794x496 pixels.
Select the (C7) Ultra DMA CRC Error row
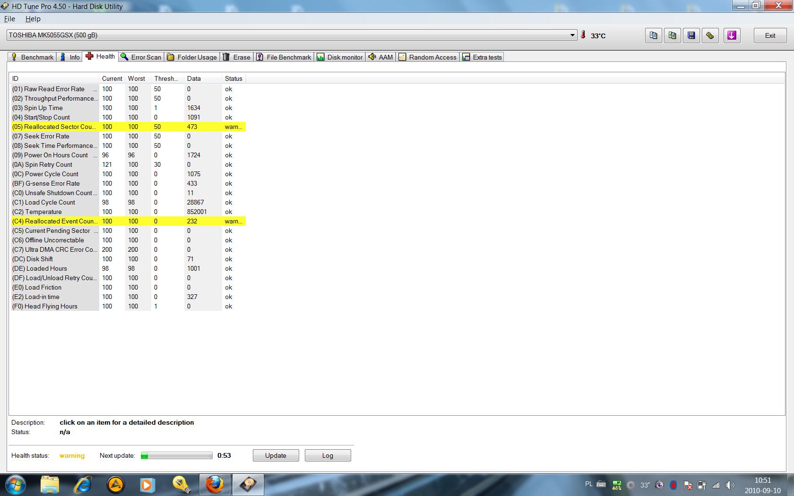click(x=128, y=249)
